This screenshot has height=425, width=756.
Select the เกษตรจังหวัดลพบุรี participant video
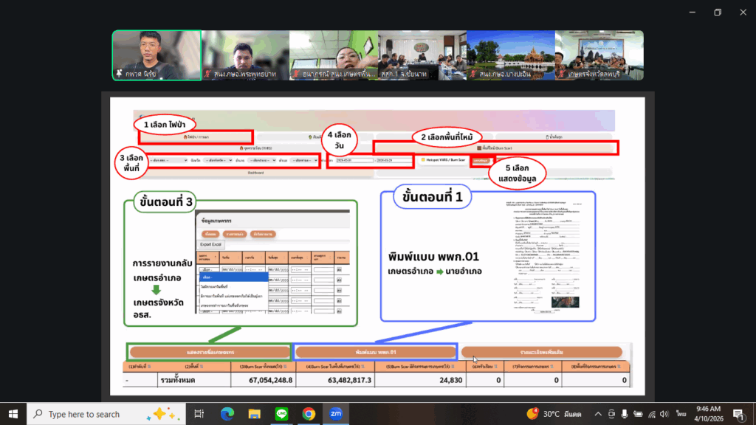[599, 55]
